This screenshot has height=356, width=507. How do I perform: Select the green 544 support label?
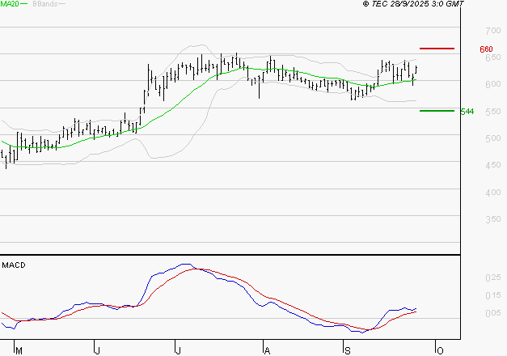point(467,111)
